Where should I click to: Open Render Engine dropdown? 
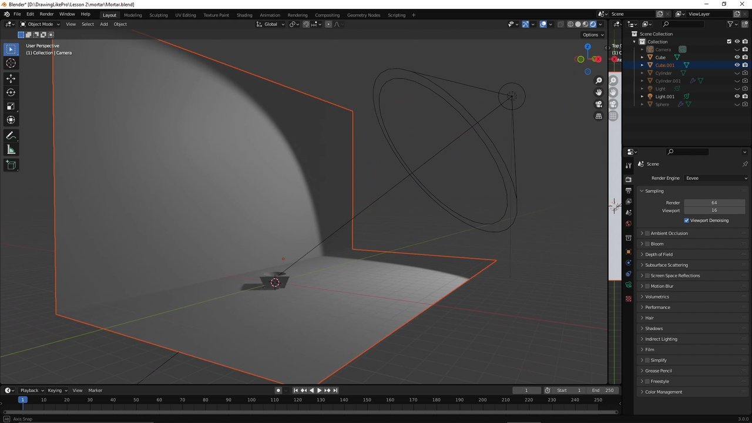click(716, 178)
